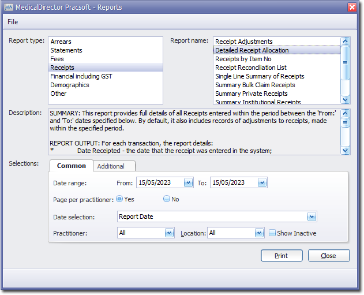Click the MedicalDirector Pracsoft title bar icon
This screenshot has width=364, height=295.
(8, 7)
